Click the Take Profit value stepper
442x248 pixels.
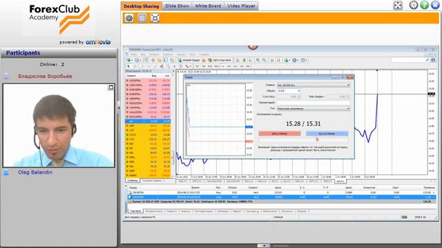click(x=347, y=96)
